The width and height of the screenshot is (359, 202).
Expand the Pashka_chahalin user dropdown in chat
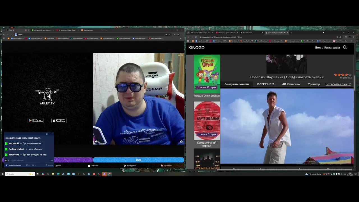tap(27, 149)
